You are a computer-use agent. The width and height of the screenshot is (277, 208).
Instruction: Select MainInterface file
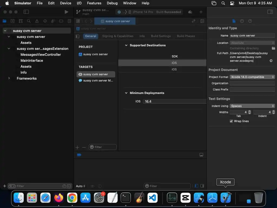click(x=32, y=60)
